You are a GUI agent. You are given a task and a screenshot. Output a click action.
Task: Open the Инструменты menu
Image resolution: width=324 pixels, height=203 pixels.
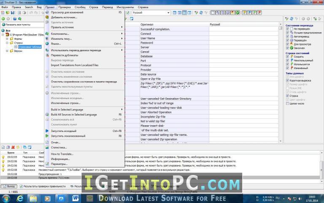pos(125,7)
